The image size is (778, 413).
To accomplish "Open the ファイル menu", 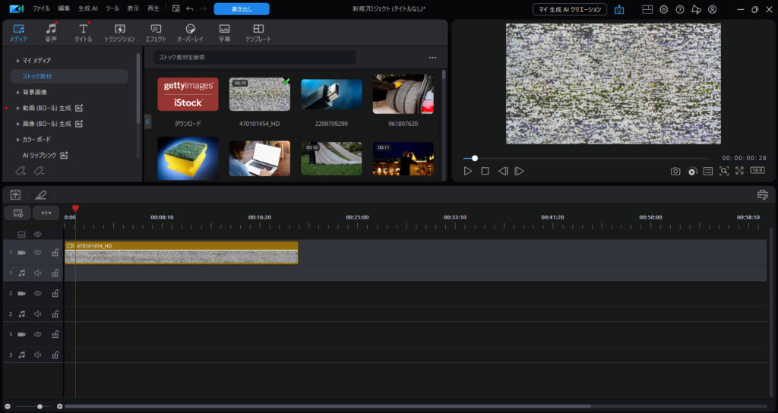I will coord(42,8).
